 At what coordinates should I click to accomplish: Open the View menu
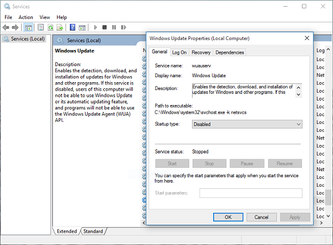[x=44, y=17]
